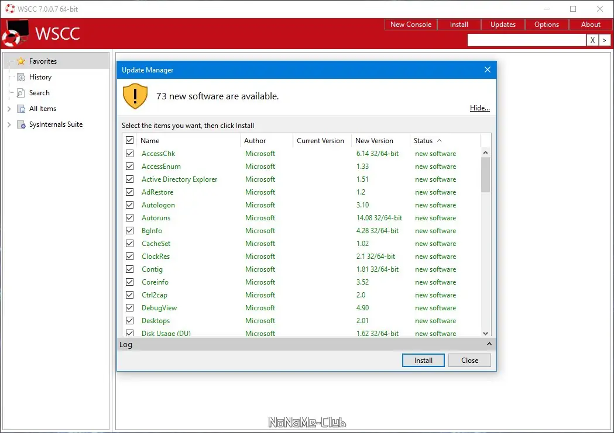Expand the Log panel chevron

[489, 344]
